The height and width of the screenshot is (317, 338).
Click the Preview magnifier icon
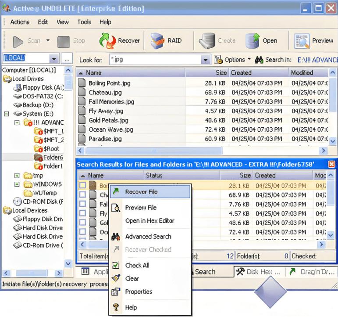pyautogui.click(x=302, y=41)
